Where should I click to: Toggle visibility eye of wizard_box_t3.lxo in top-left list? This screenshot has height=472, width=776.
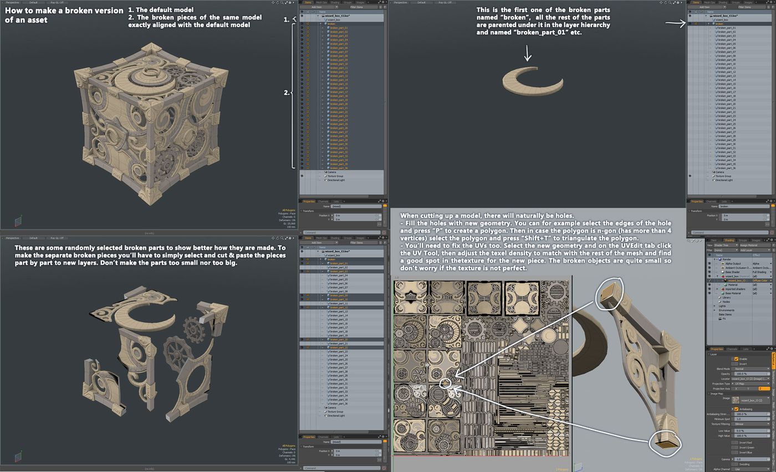point(302,16)
